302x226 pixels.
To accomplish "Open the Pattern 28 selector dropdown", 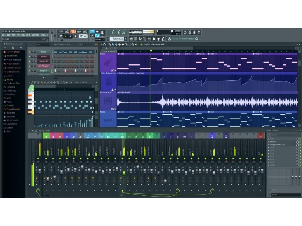I will (x=118, y=39).
